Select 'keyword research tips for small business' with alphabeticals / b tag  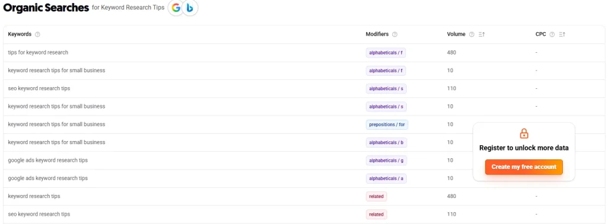point(56,142)
